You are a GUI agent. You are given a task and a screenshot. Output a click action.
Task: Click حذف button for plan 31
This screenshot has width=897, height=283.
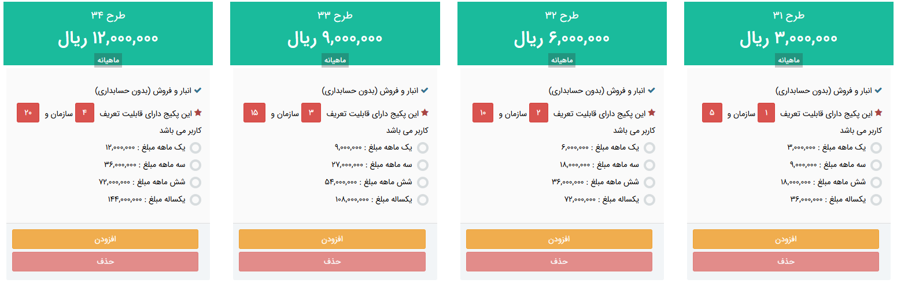pos(785,262)
